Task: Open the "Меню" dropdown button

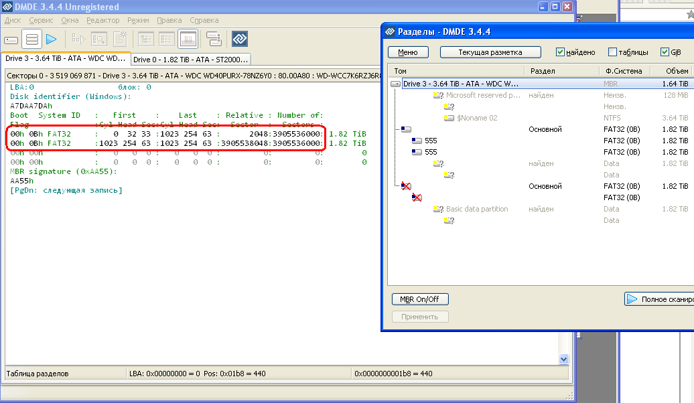Action: click(408, 52)
